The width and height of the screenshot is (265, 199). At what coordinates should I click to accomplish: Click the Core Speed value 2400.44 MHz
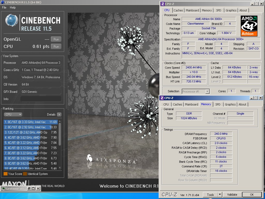194,67
